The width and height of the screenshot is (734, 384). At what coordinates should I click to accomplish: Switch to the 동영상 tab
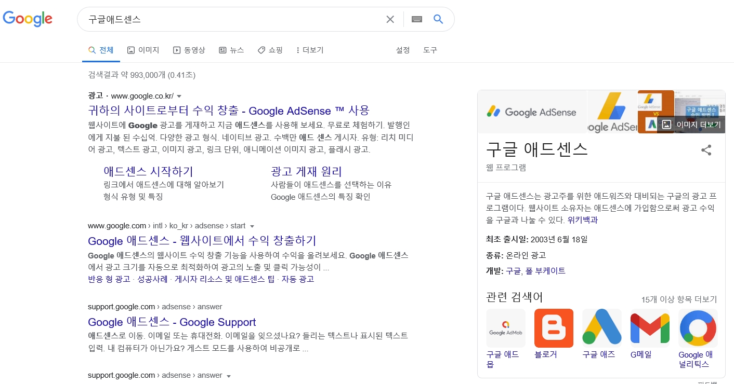(189, 50)
